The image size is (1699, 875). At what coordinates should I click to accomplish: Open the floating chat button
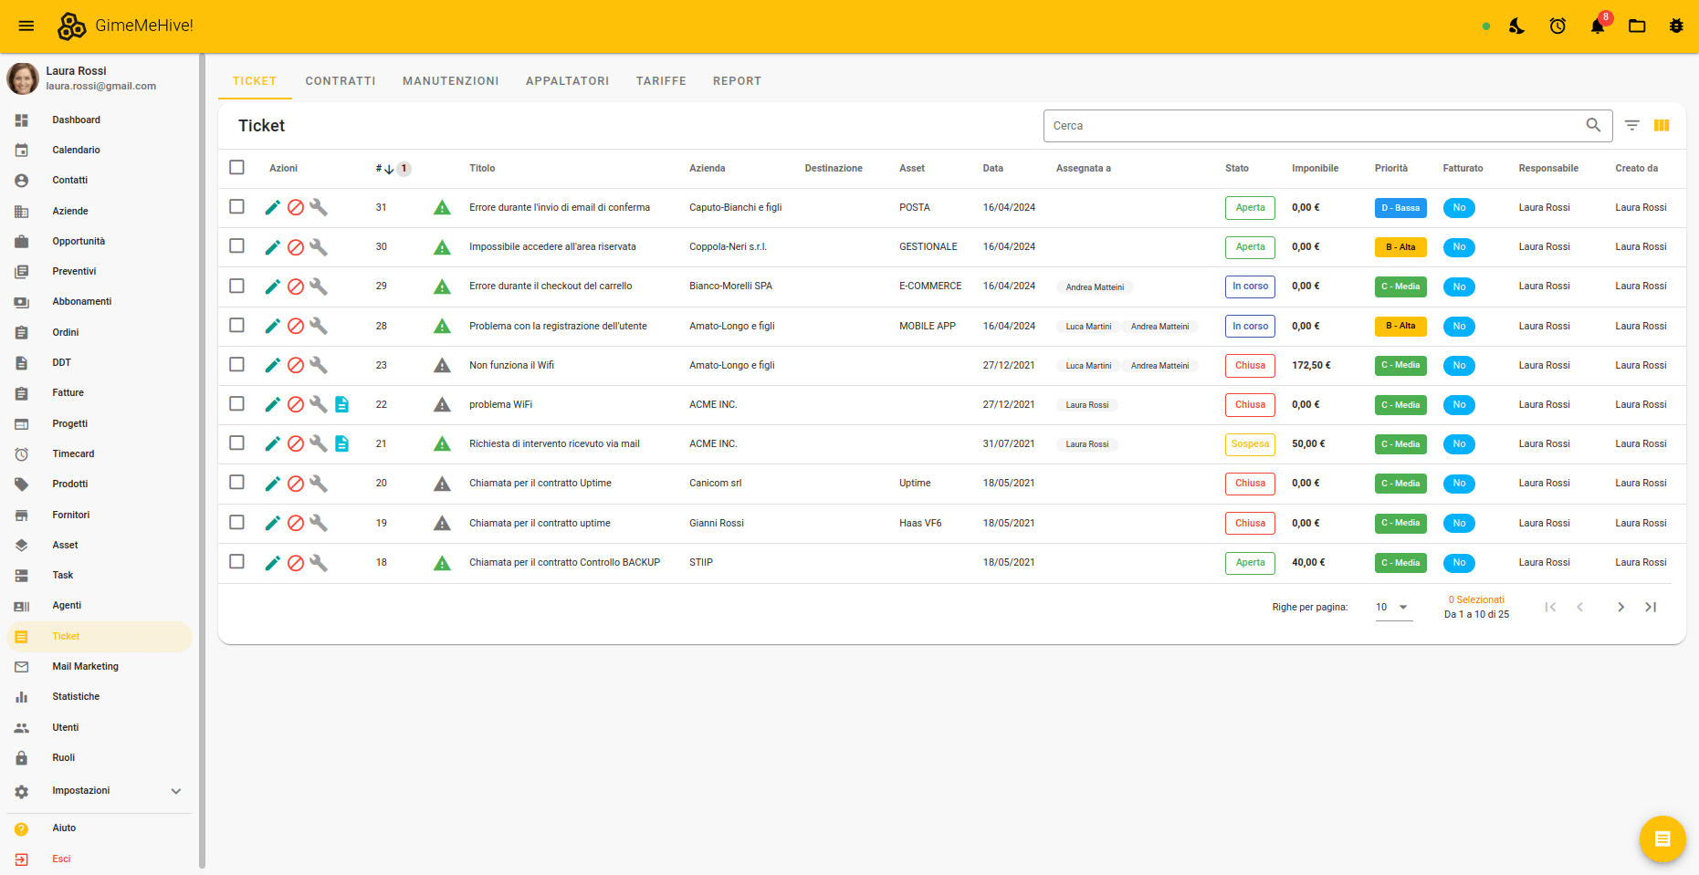click(x=1662, y=839)
